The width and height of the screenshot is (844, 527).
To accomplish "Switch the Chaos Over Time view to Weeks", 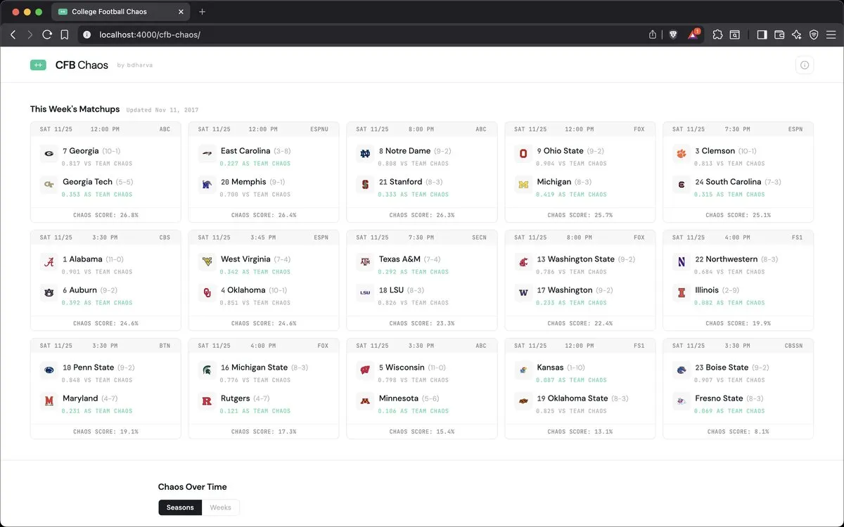I will click(x=222, y=507).
